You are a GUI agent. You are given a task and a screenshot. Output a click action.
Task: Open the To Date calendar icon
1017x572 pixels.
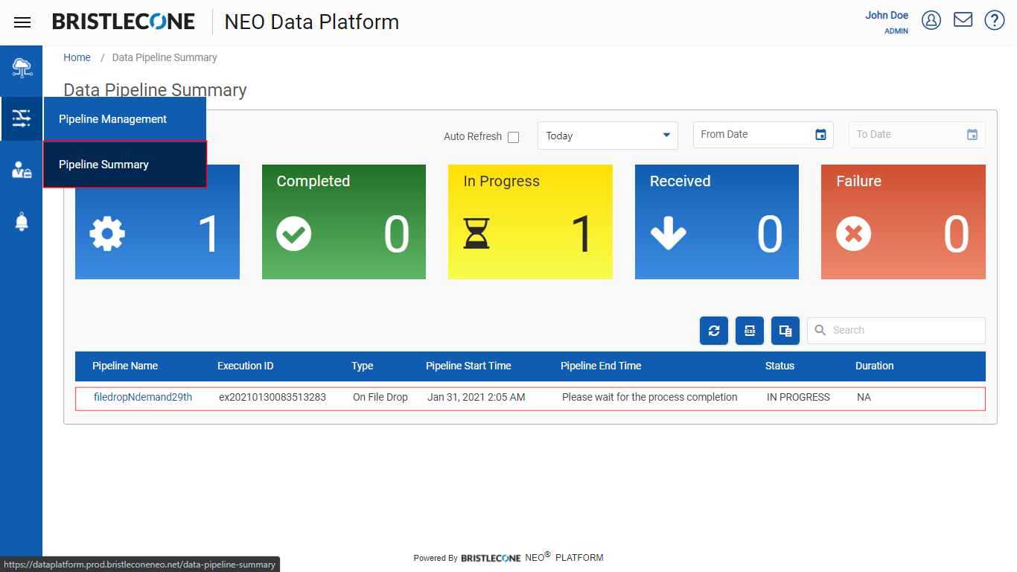click(972, 135)
